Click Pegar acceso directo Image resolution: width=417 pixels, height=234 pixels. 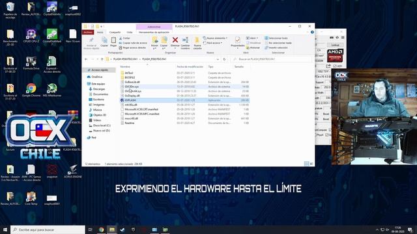[132, 47]
